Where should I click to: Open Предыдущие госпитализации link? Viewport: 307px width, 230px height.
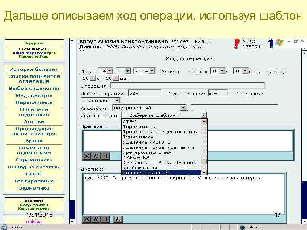point(34,131)
